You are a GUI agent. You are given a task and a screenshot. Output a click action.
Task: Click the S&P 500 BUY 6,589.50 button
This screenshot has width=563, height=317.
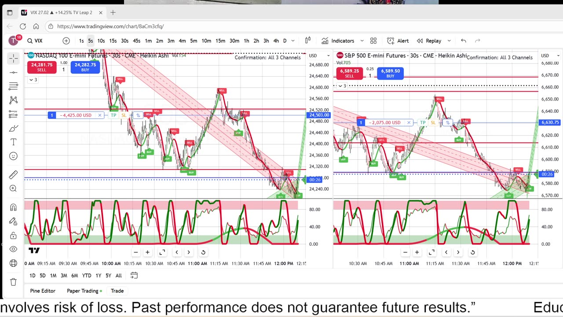point(391,73)
